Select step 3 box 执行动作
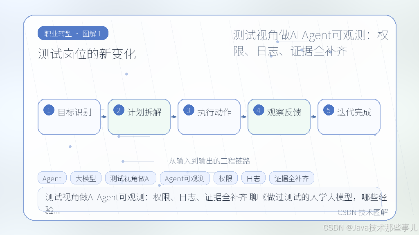The width and height of the screenshot is (419, 235). pos(209,117)
